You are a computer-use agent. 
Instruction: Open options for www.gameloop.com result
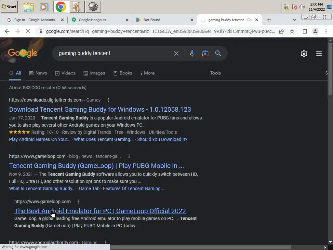tap(79, 201)
